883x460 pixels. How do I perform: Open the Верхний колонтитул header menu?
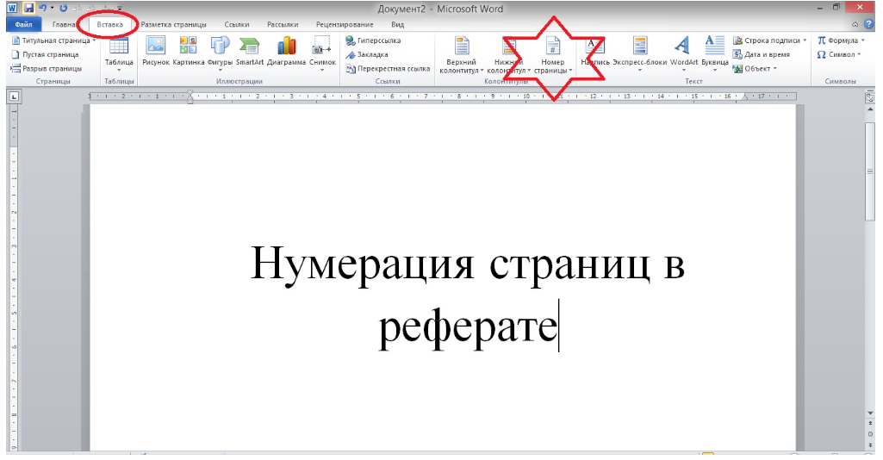click(461, 54)
